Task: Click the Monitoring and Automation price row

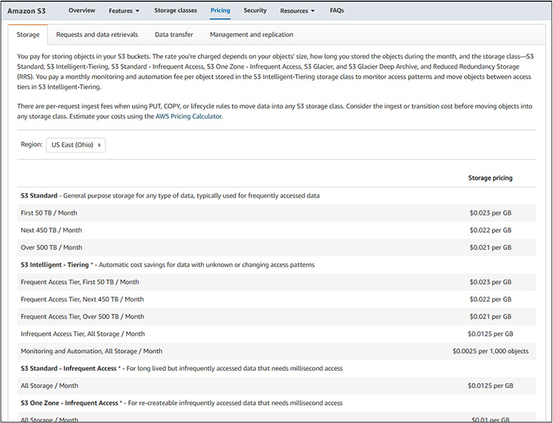Action: (x=91, y=351)
